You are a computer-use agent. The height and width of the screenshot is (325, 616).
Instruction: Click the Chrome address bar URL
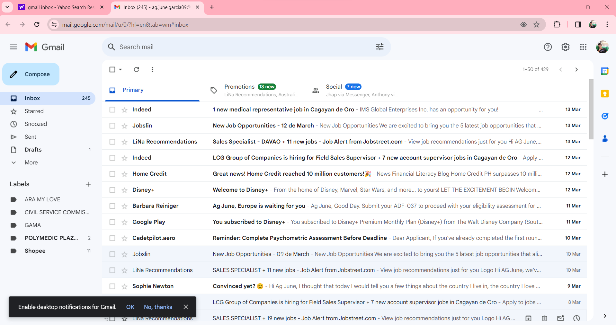[125, 25]
